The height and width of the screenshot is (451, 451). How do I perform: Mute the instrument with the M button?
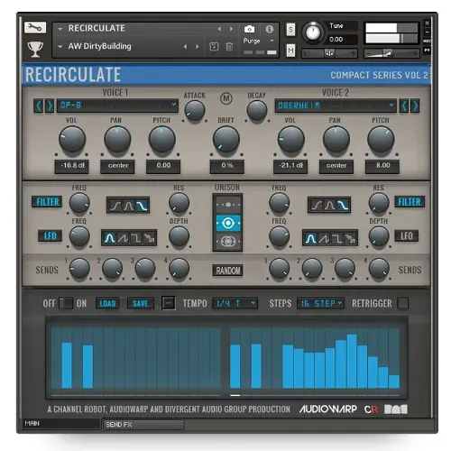click(290, 51)
